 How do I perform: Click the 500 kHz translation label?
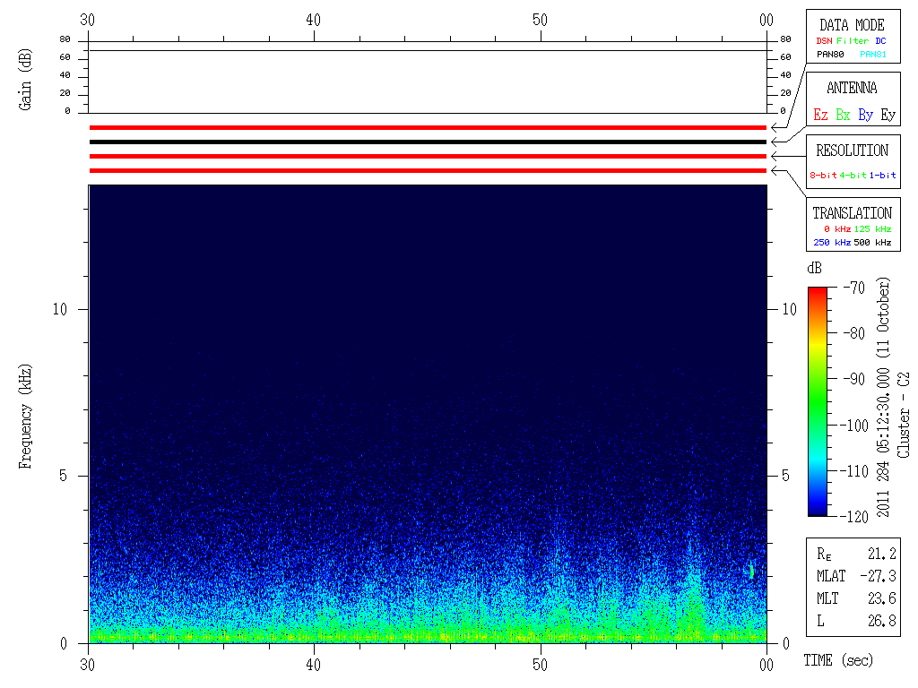(872, 243)
